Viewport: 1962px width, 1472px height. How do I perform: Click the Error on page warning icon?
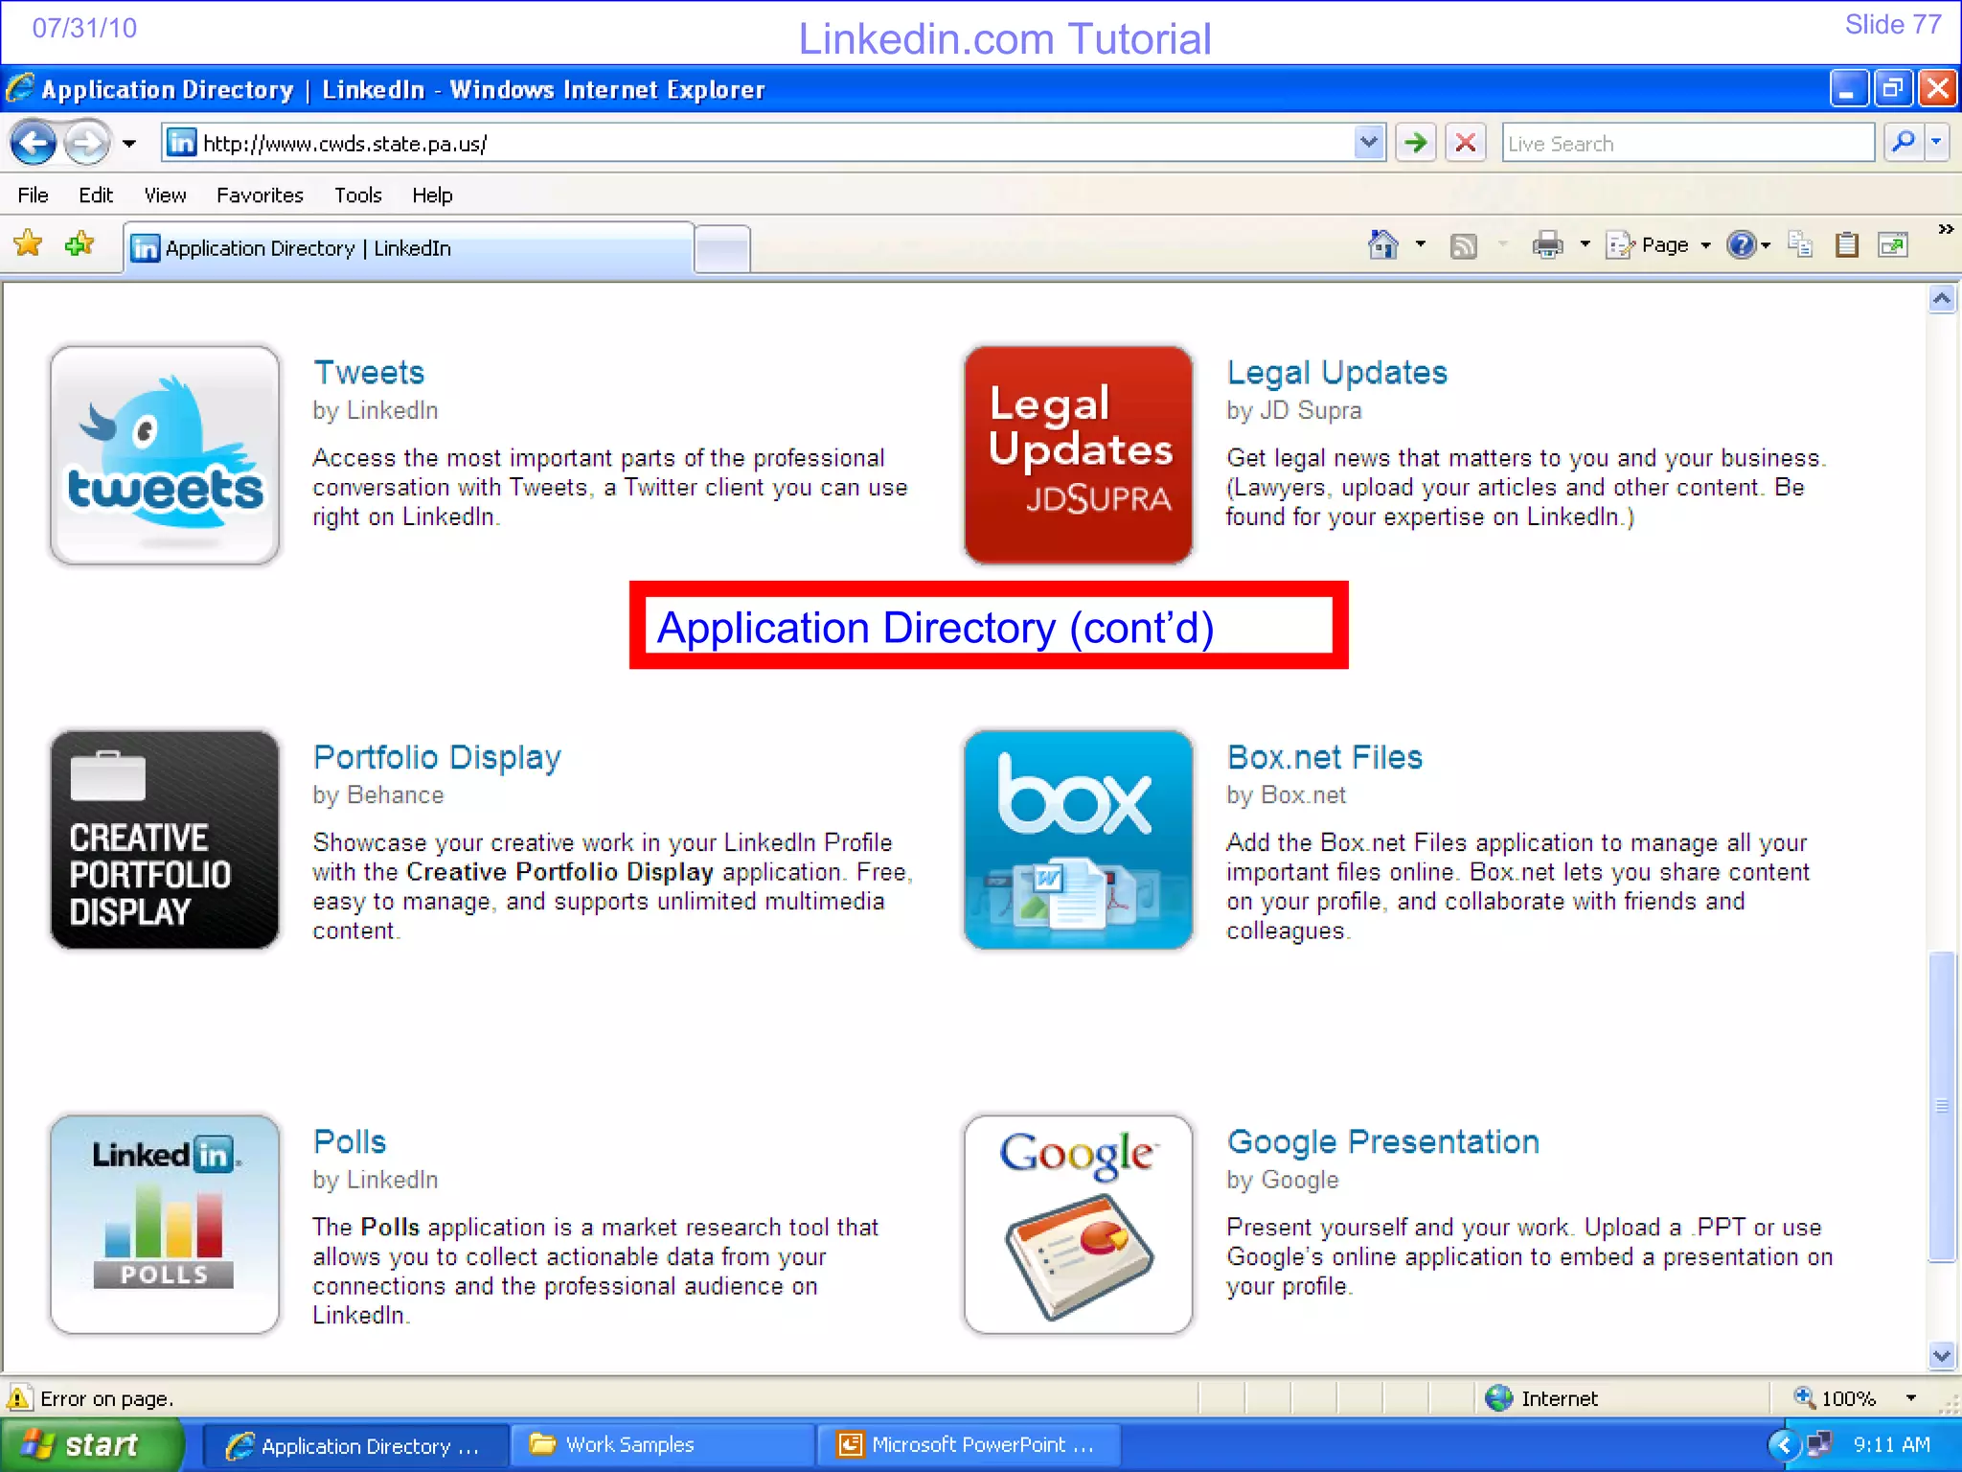point(18,1398)
